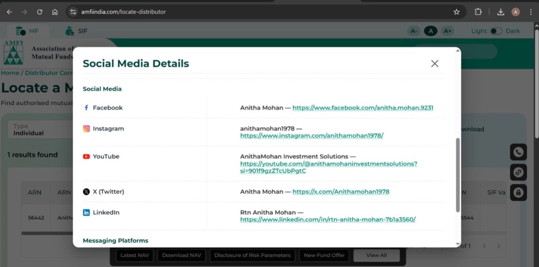
Task: Reset font size with the A button
Action: 430,31
